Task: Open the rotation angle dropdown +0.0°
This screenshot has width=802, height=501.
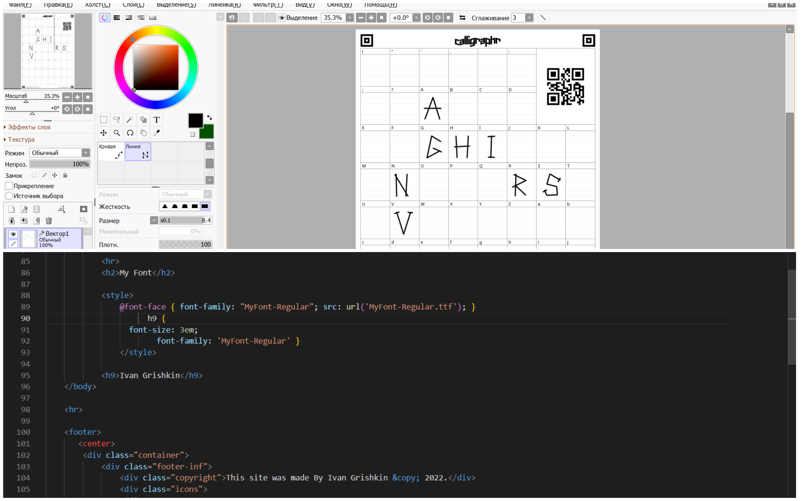Action: (416, 18)
